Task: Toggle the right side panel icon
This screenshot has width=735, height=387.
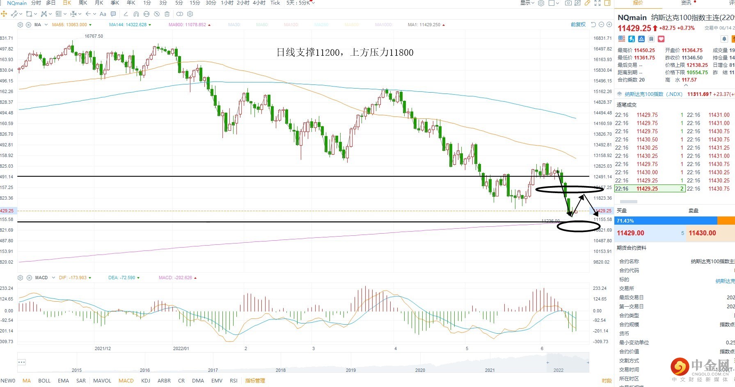Action: (x=607, y=3)
